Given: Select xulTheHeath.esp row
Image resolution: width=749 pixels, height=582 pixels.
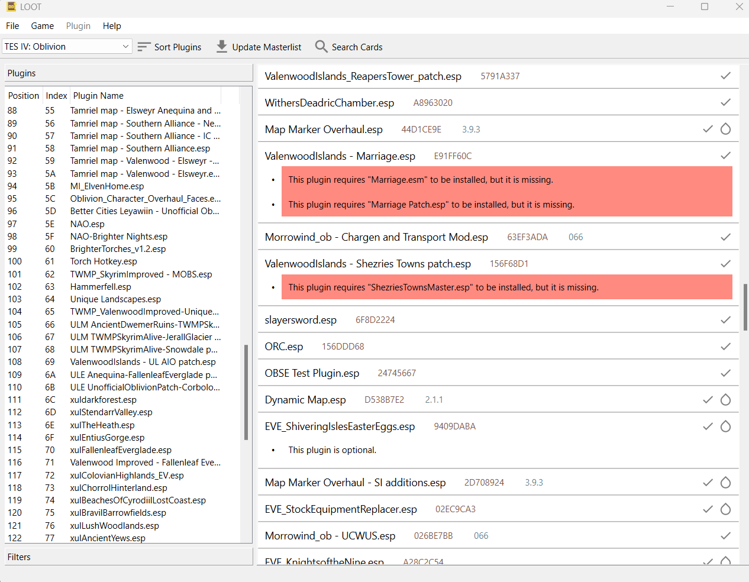Looking at the screenshot, I should [123, 425].
